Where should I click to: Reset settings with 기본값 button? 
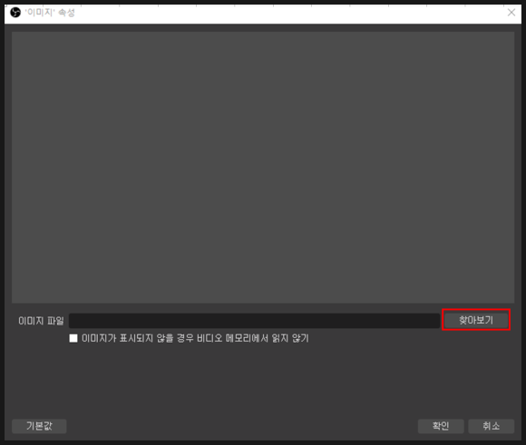pyautogui.click(x=39, y=426)
